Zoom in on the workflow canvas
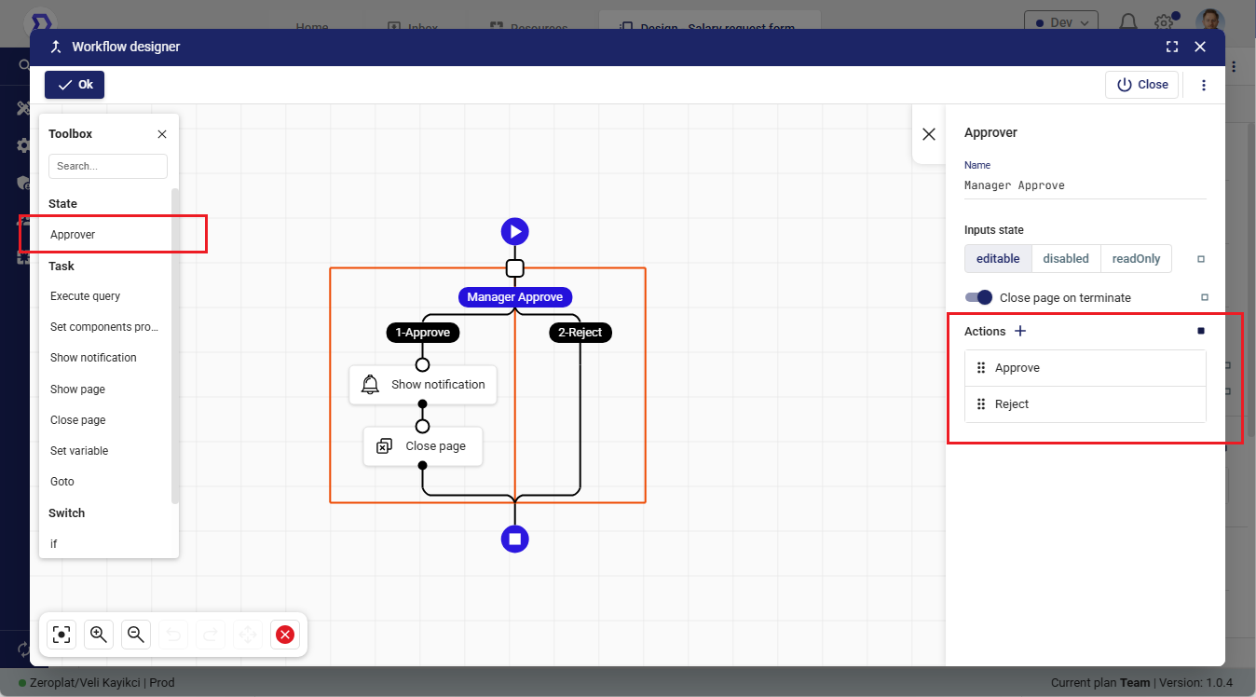Screen dimensions: 1256x697 [98, 635]
